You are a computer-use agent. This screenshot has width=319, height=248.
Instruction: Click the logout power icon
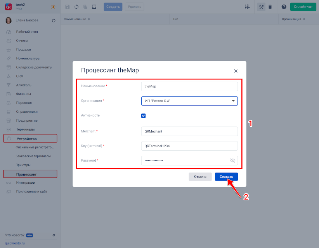pyautogui.click(x=54, y=20)
